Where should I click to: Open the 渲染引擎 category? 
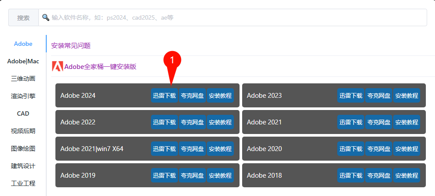23,96
